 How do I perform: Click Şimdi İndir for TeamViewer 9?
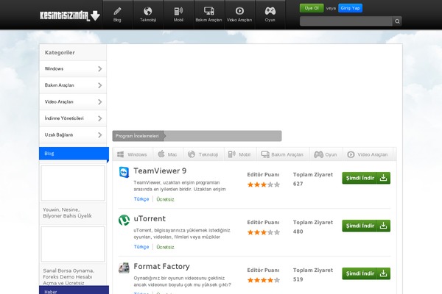point(366,178)
